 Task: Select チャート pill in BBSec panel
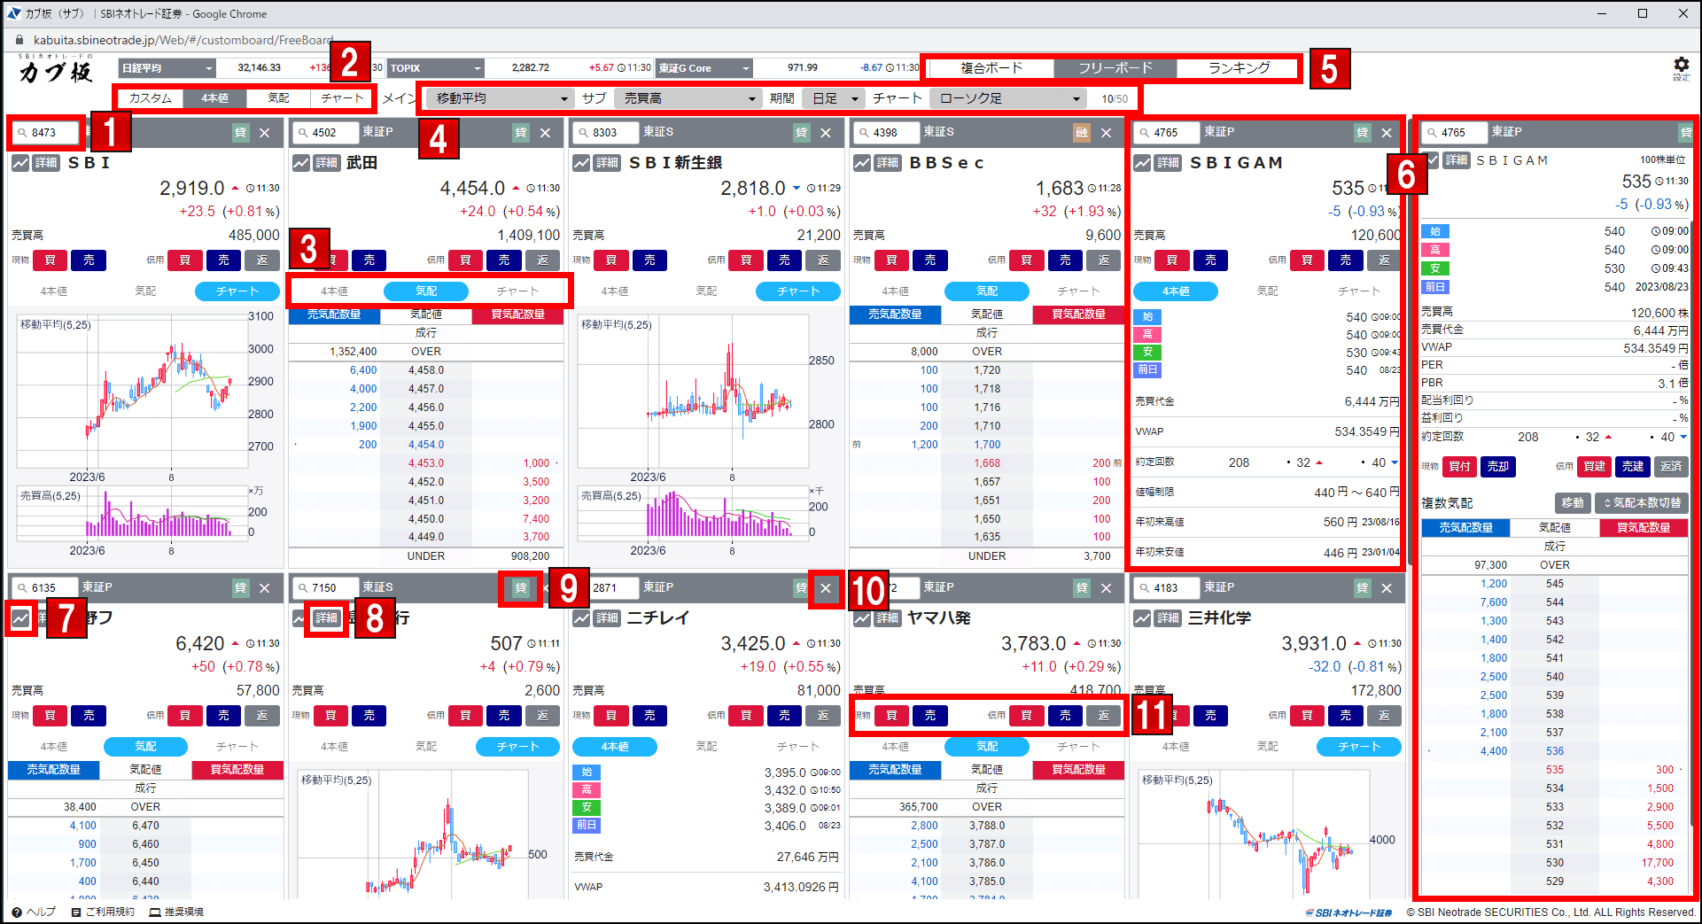click(x=1078, y=291)
